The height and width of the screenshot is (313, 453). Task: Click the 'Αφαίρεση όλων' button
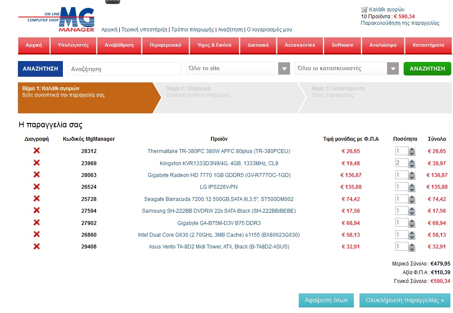pos(326,300)
